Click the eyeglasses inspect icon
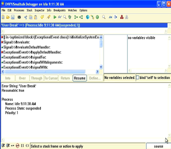The image size is (171, 149). point(60,17)
